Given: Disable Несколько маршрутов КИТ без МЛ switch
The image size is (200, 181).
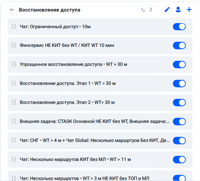Looking at the screenshot, I should click(x=179, y=160).
